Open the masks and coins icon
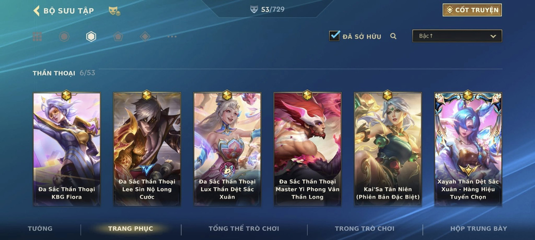Viewport: 535px width, 240px height. (115, 11)
